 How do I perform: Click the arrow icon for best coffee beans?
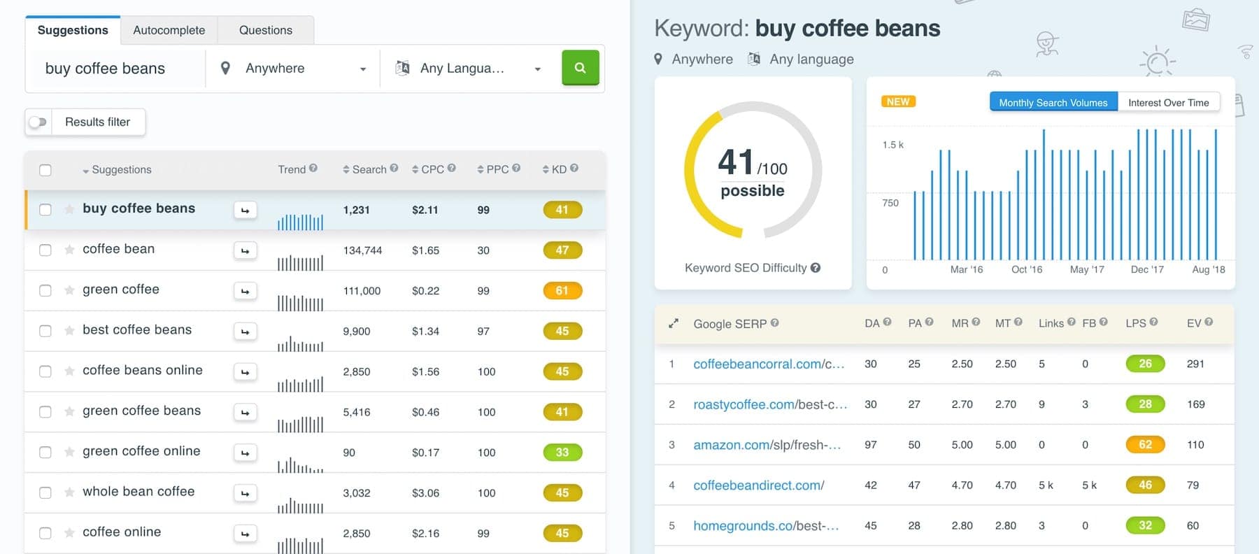point(245,332)
